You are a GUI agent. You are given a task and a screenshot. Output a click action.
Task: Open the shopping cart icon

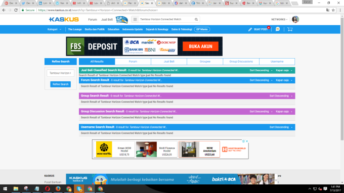[x=290, y=29]
